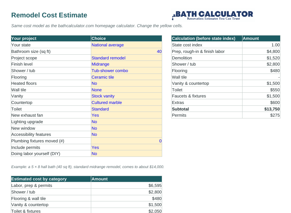Click the 'Labor, prep & permits' label
The image size is (291, 213).
click(32, 185)
